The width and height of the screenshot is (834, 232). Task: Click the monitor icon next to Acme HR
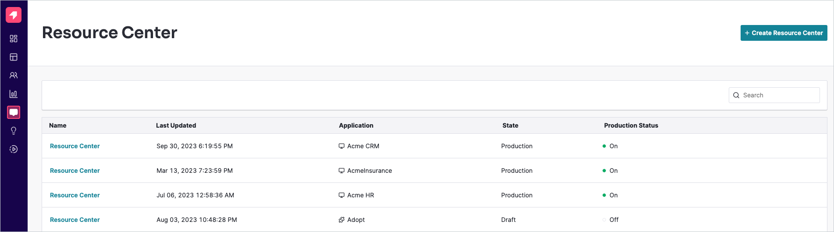[342, 195]
